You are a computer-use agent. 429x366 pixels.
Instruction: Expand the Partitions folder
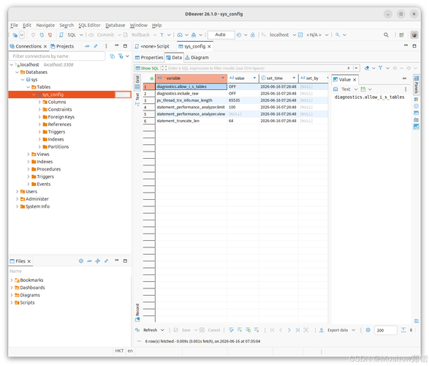click(39, 147)
